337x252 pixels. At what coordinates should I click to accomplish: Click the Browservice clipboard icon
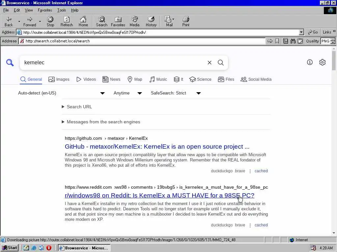(300, 41)
